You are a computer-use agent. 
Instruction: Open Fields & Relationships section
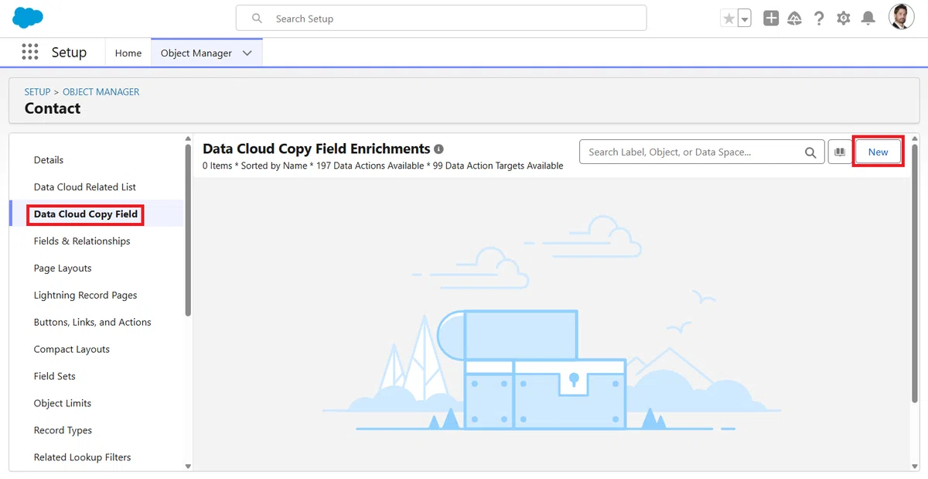tap(82, 241)
